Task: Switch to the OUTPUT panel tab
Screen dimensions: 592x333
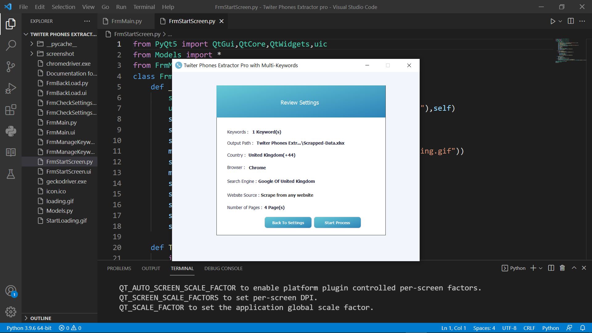Action: pyautogui.click(x=151, y=268)
